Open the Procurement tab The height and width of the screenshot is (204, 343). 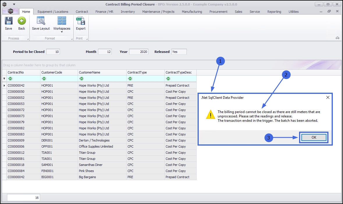(218, 12)
